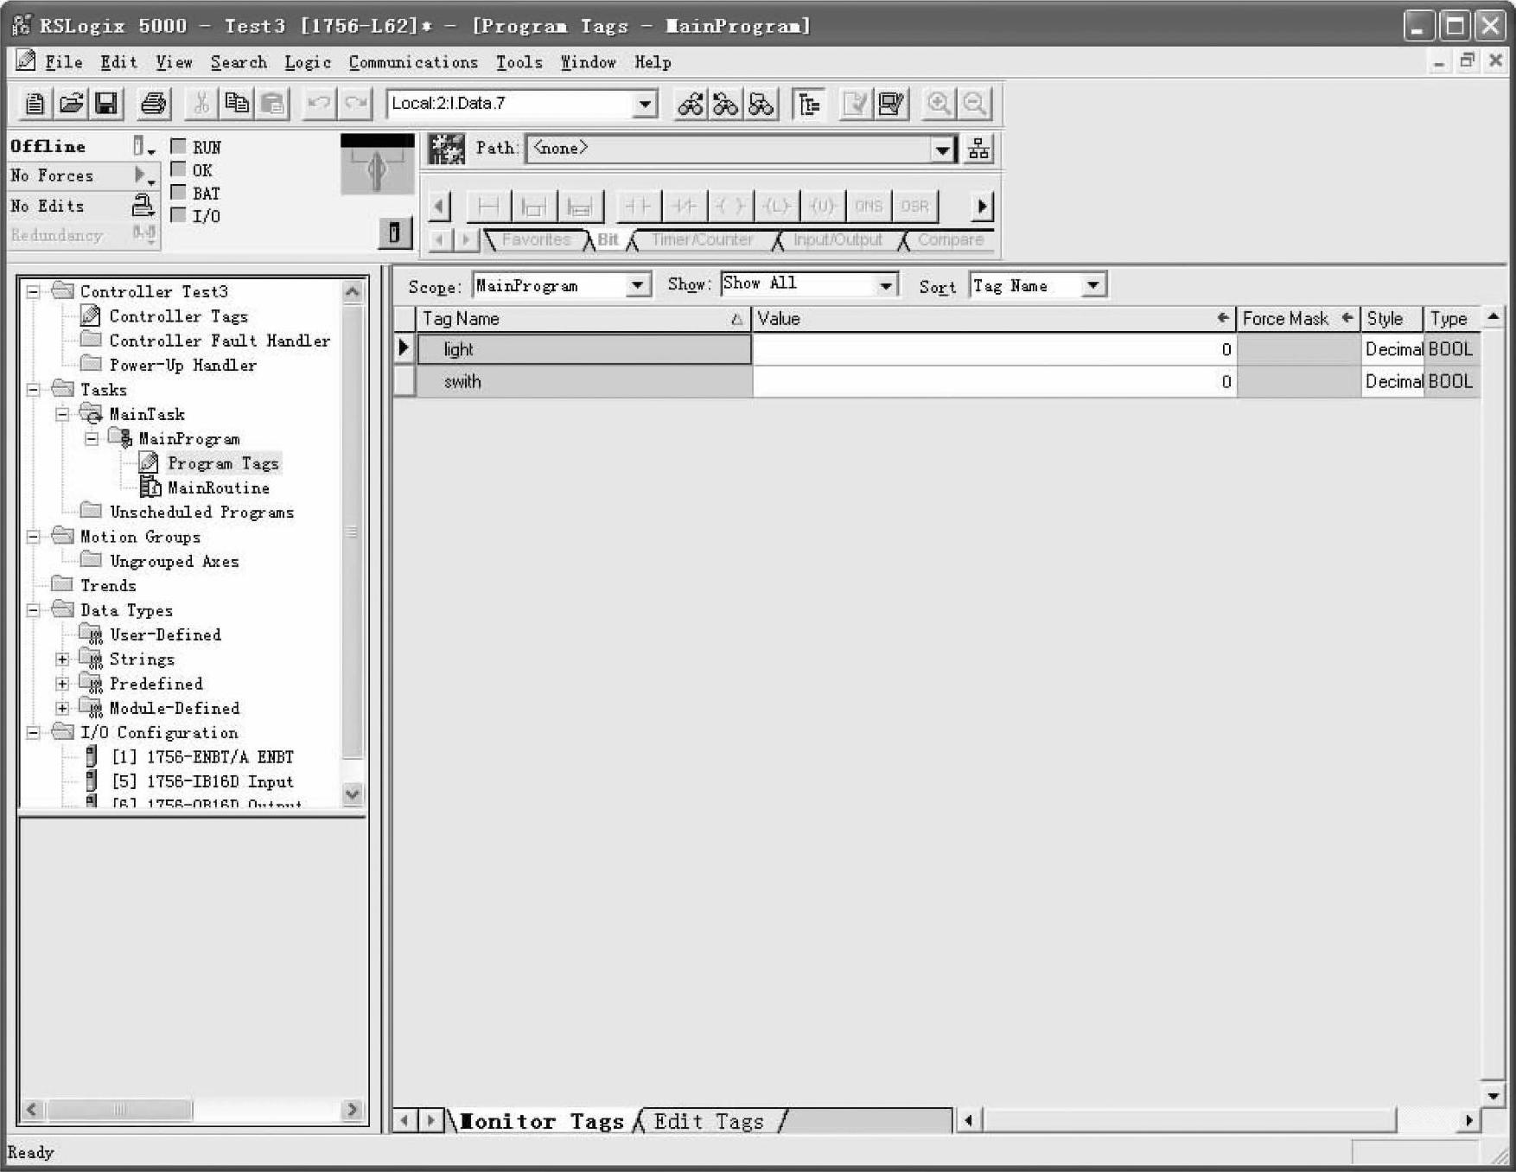Select the Timer/Counter instruction tab

coord(702,240)
